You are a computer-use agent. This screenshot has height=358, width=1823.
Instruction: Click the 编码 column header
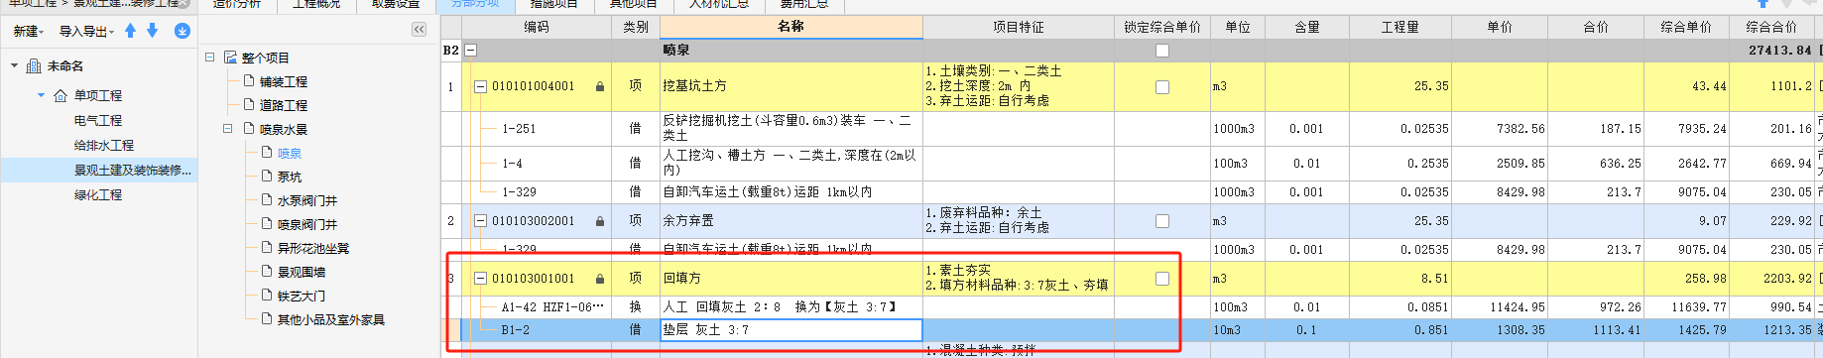[537, 27]
